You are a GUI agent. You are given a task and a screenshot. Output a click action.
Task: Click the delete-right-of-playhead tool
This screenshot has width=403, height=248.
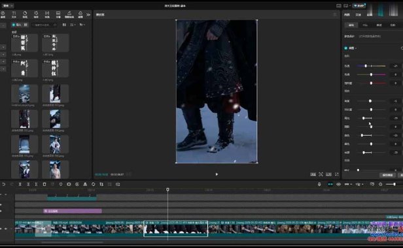(x=36, y=184)
